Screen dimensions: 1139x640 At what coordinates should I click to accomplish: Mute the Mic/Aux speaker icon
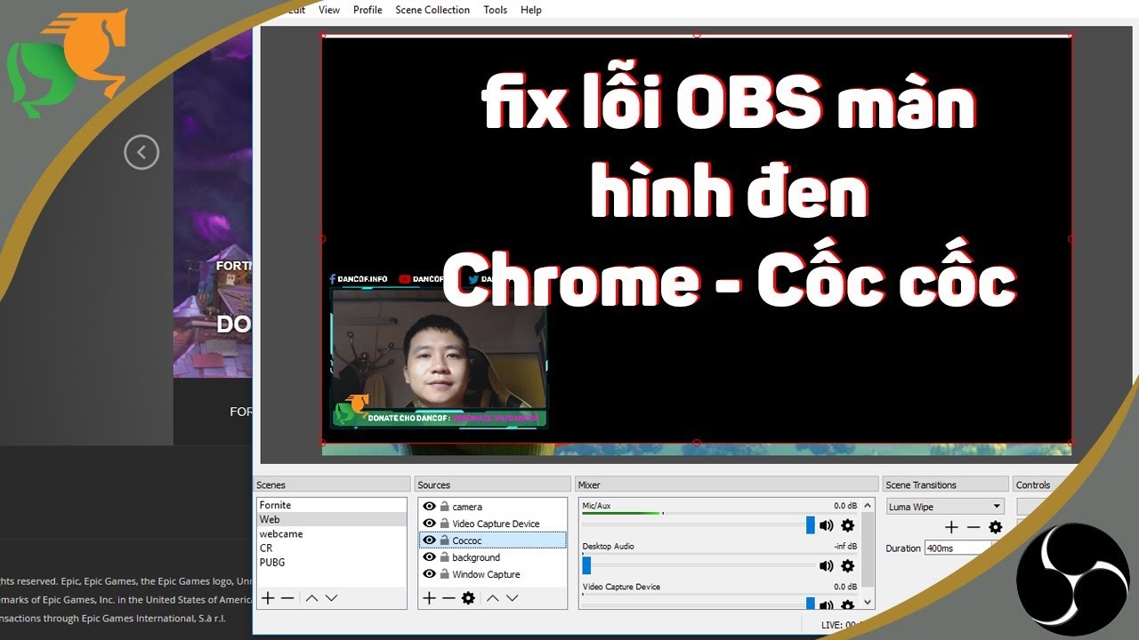tap(827, 525)
